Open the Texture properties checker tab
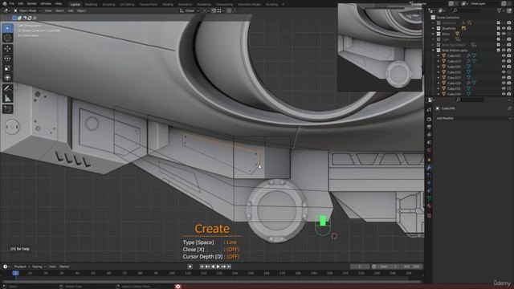The width and height of the screenshot is (514, 289). 429,216
